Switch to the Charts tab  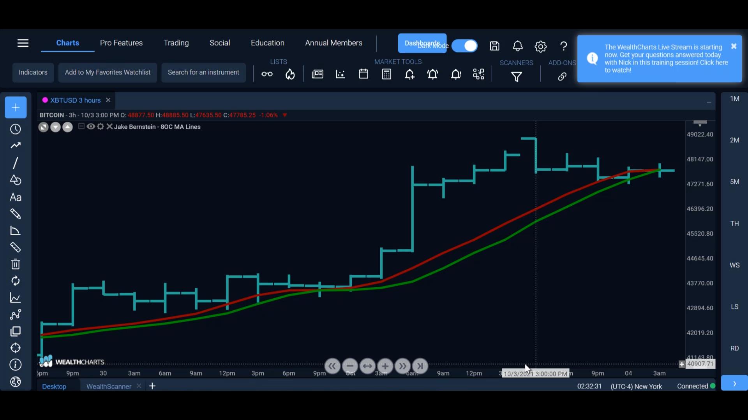68,43
